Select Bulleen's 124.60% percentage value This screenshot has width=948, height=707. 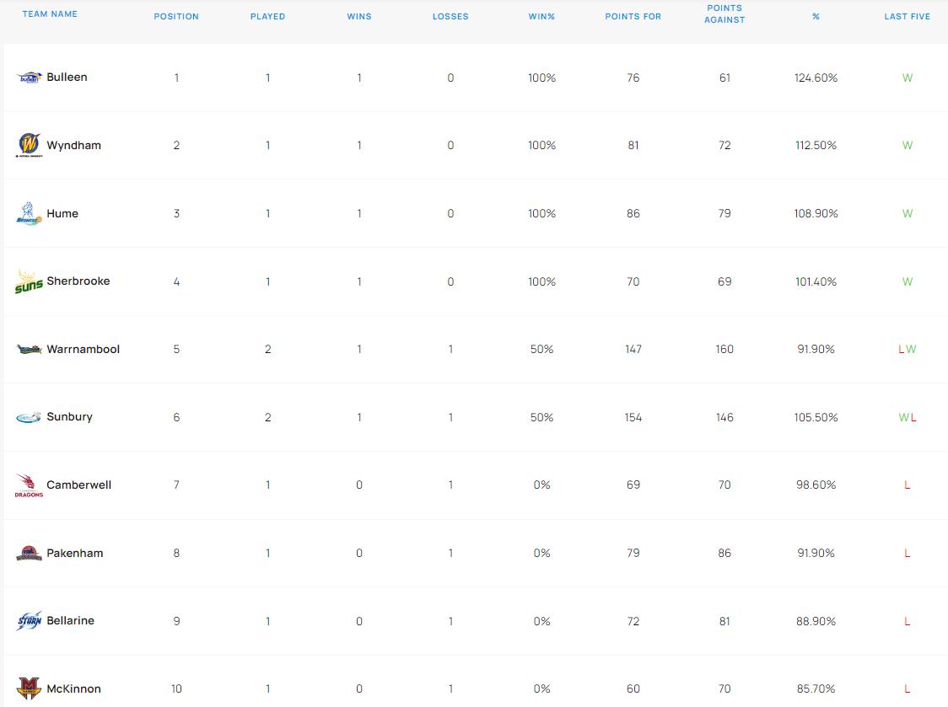click(x=816, y=78)
